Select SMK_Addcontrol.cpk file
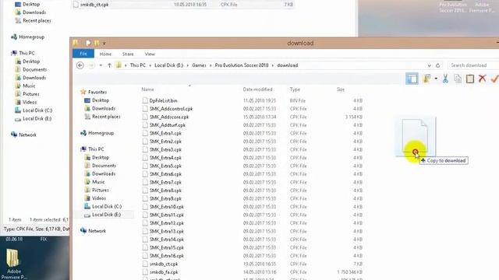499x280 pixels. tap(172, 109)
